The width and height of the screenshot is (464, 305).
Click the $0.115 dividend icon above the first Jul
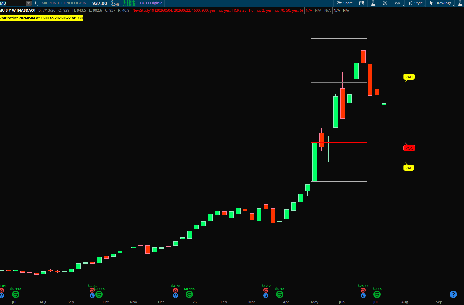(16, 294)
